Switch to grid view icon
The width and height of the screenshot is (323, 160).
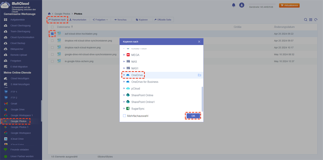[311, 20]
